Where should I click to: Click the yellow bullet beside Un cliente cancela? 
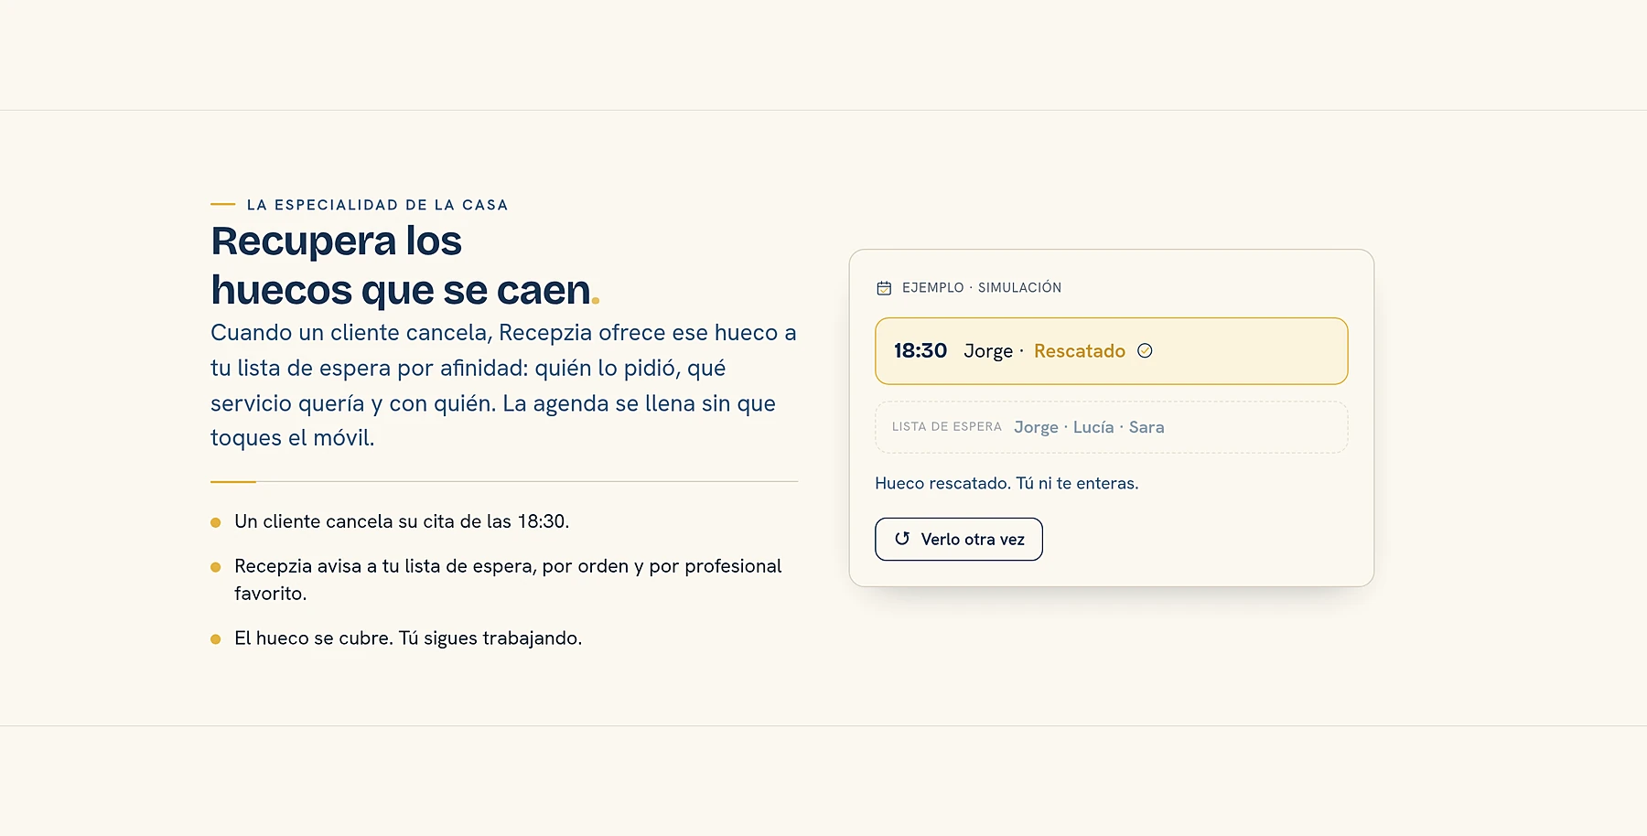tap(216, 522)
